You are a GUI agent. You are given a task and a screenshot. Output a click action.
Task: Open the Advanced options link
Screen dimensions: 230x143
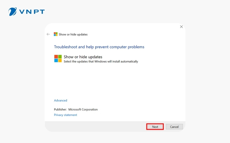point(60,100)
